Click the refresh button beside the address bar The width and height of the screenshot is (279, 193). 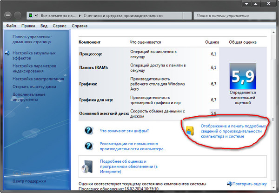click(187, 15)
